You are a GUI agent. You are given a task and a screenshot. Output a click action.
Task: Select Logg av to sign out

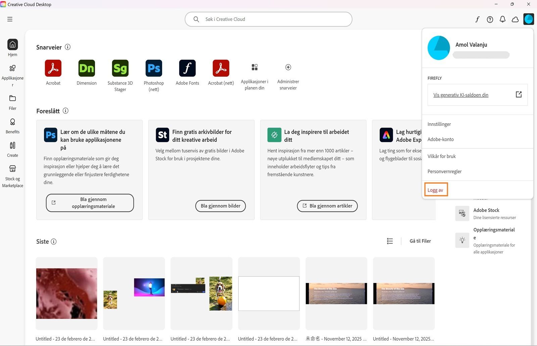436,190
